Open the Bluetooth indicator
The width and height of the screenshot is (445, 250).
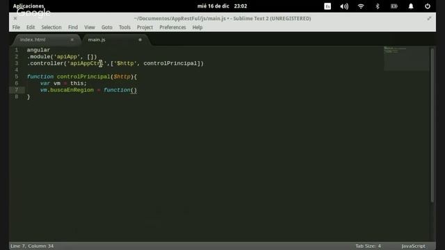[x=378, y=6]
